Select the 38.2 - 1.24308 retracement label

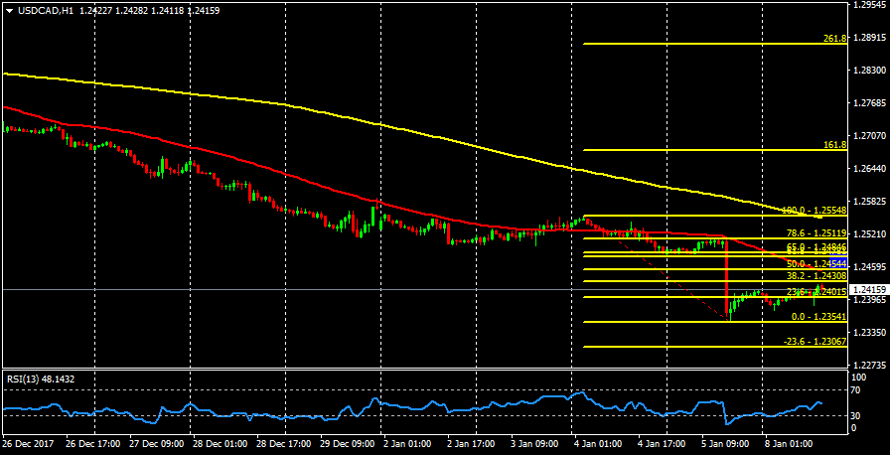(x=814, y=275)
